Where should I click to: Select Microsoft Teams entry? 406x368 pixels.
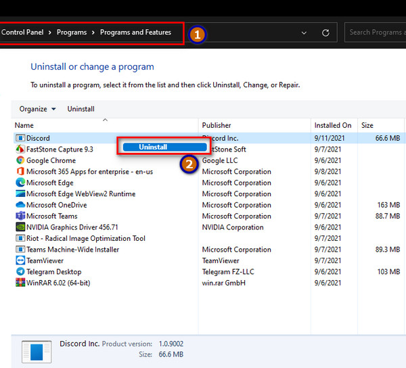pyautogui.click(x=52, y=216)
